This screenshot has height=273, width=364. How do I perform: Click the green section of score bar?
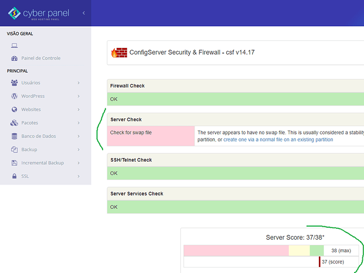[x=317, y=251]
